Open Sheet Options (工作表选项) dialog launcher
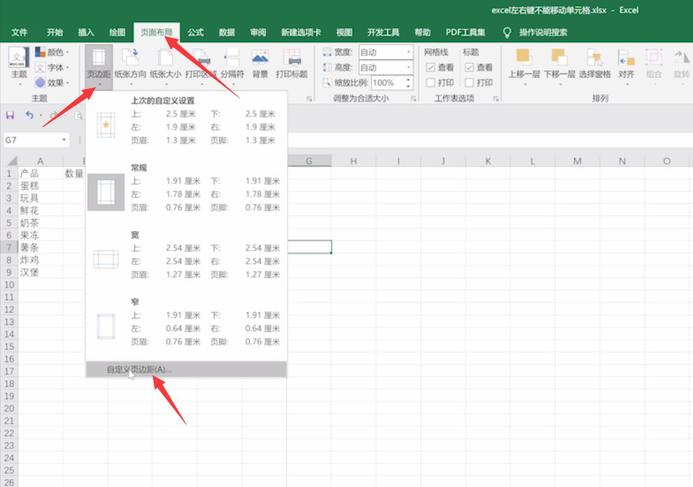This screenshot has height=487, width=693. coord(496,98)
